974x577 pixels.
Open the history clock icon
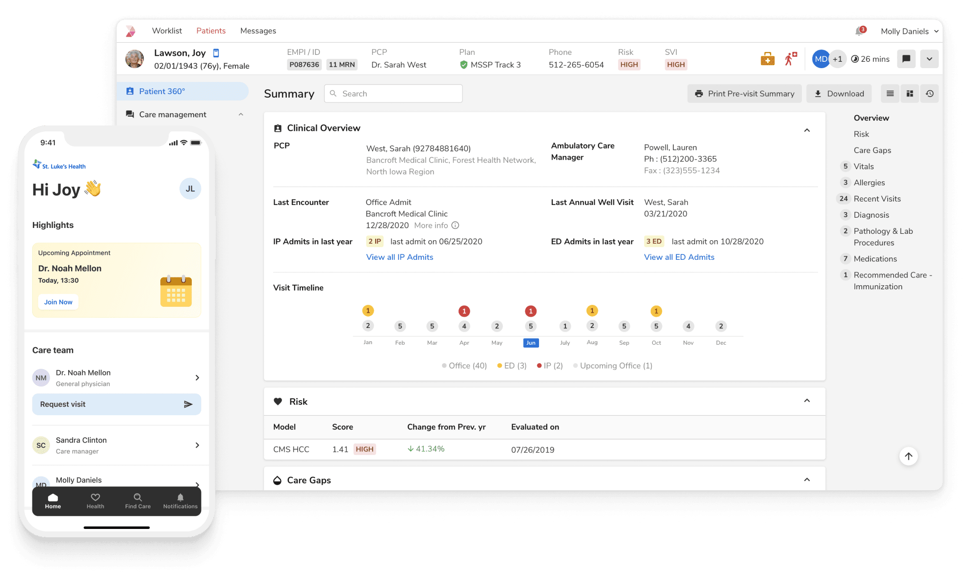(929, 94)
